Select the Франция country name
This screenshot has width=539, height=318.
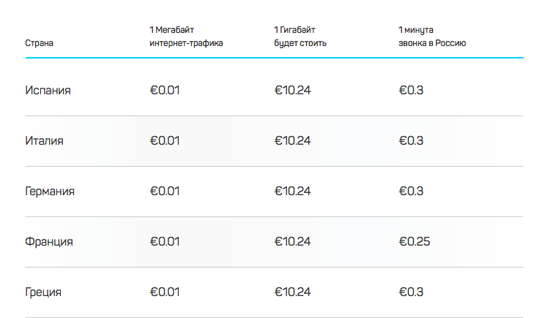click(49, 241)
